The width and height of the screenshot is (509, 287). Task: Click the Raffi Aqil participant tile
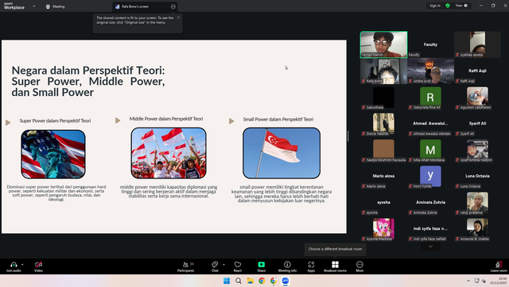tap(477, 71)
